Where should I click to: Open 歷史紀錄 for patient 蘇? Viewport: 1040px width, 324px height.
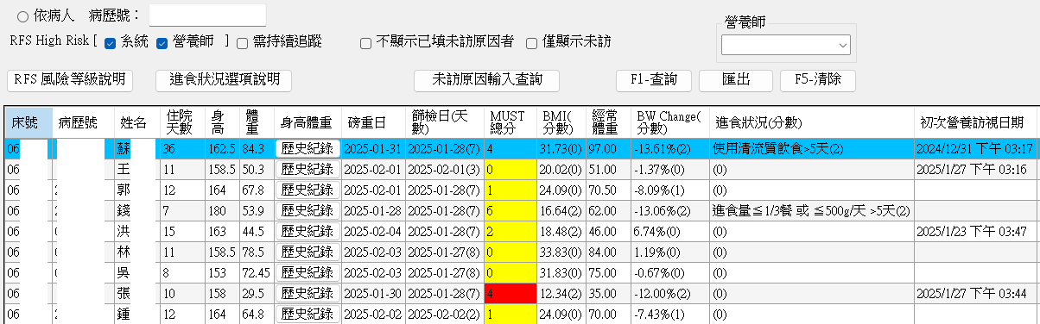(308, 148)
